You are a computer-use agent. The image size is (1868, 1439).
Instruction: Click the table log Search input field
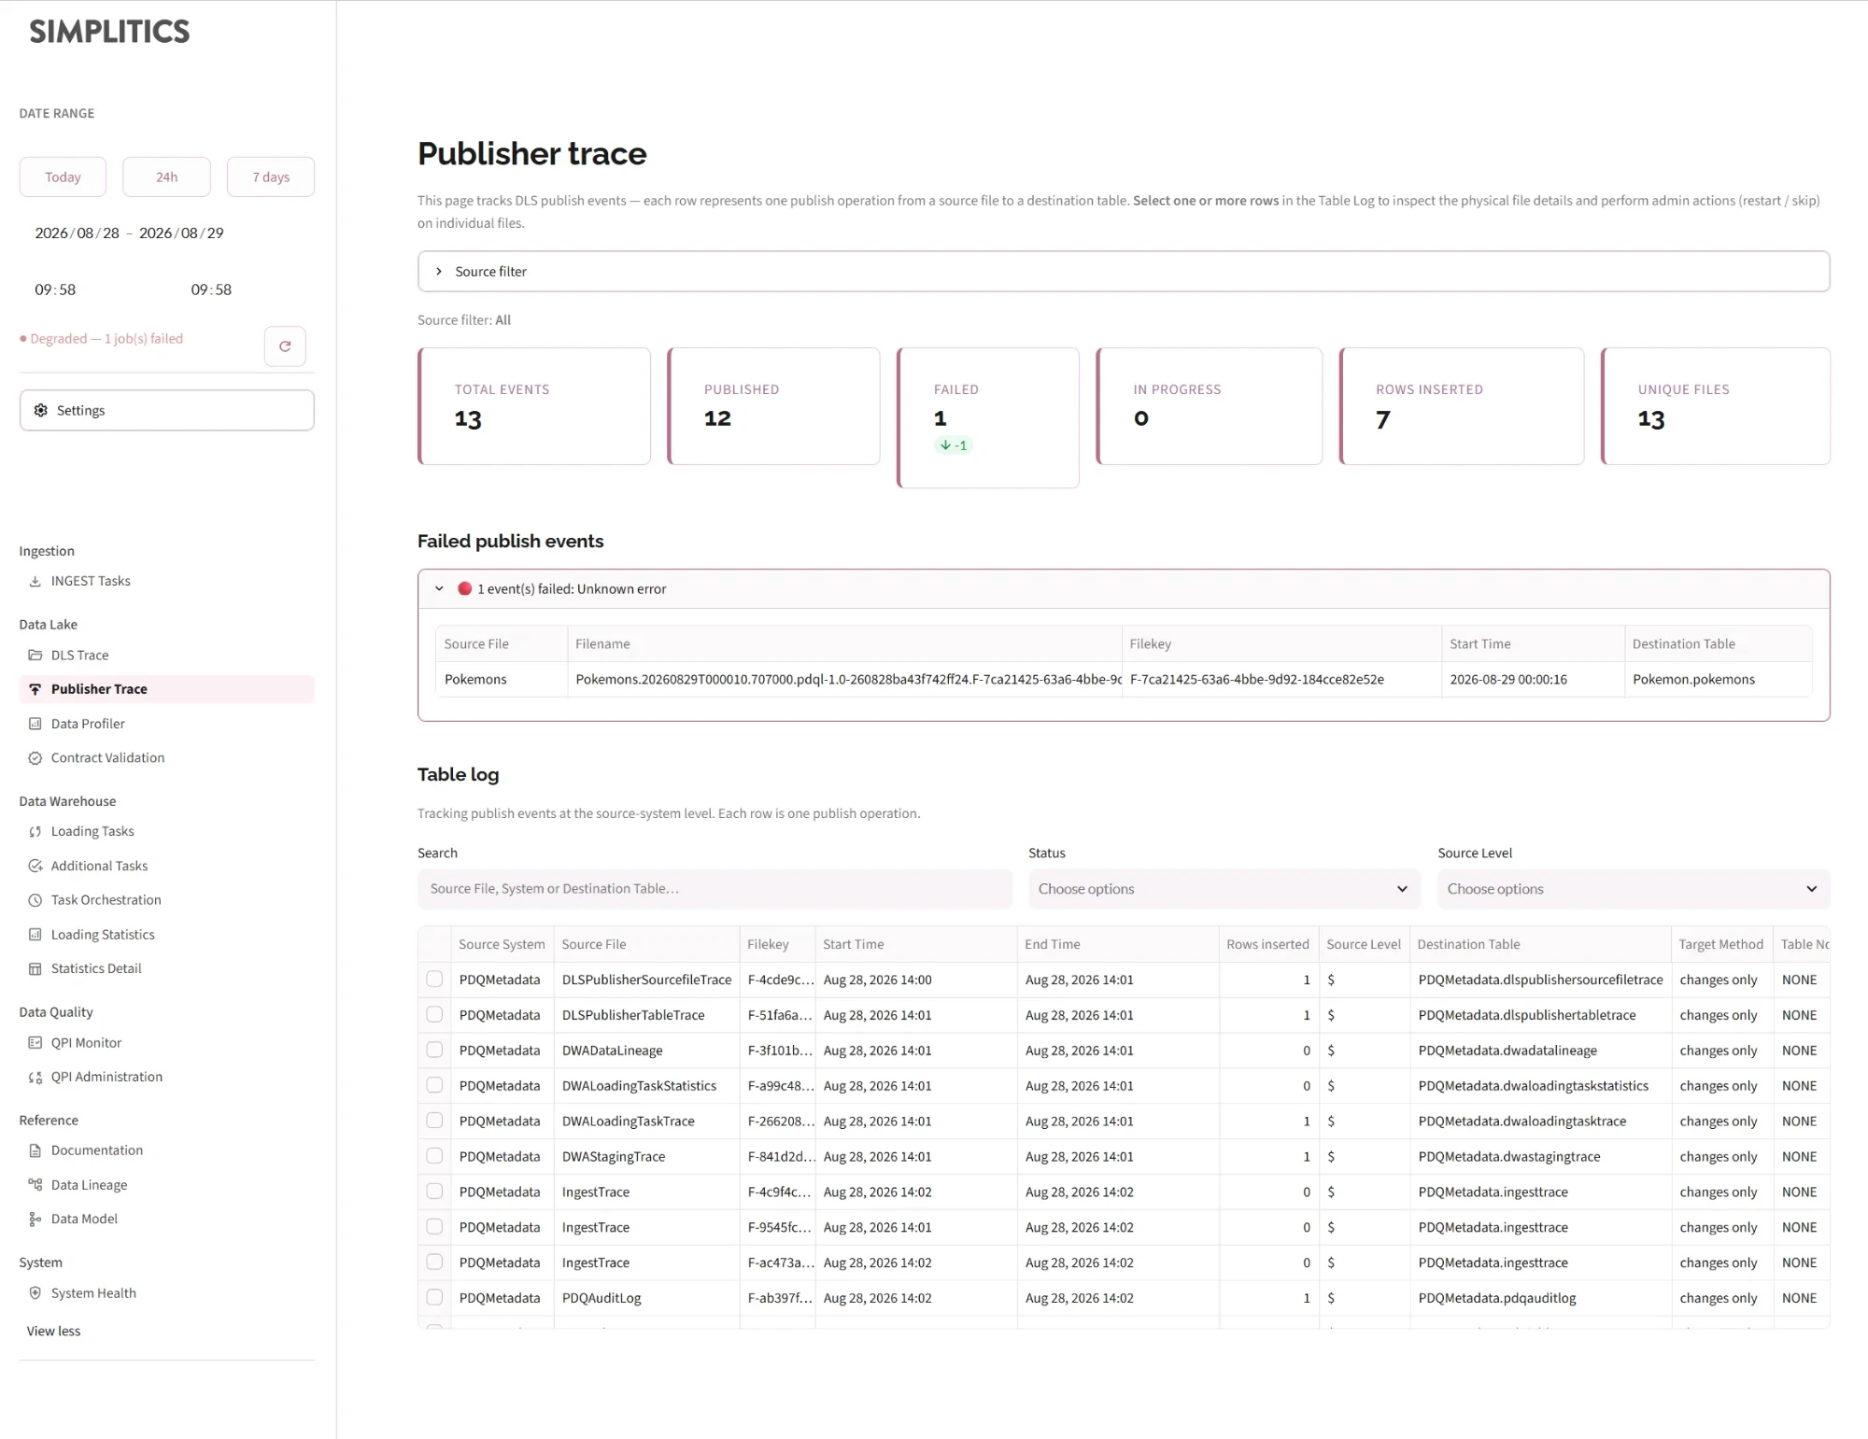pyautogui.click(x=715, y=889)
